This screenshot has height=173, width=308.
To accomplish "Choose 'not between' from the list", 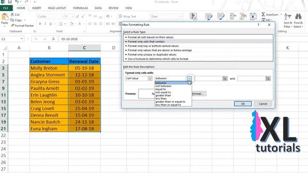I will (x=173, y=86).
